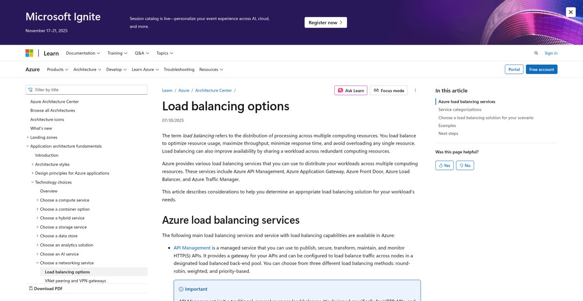Click the Ask Learn button
The image size is (583, 301).
point(351,90)
